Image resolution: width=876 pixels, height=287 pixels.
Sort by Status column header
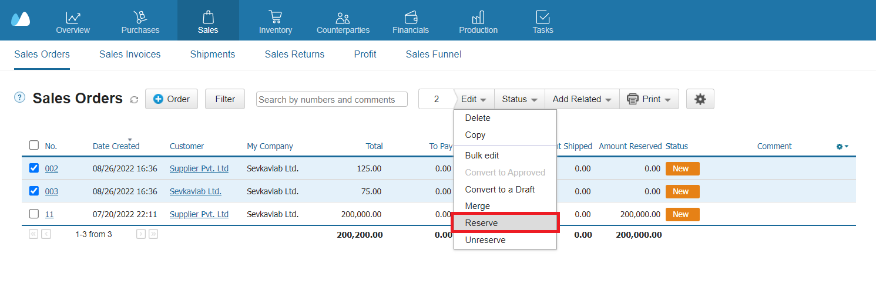click(x=677, y=146)
